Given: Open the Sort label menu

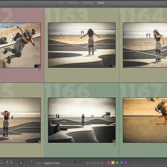Looking at the screenshot, I should coord(39,163).
